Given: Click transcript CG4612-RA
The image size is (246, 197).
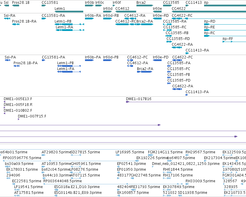Looking at the screenshot, I should (135, 16).
